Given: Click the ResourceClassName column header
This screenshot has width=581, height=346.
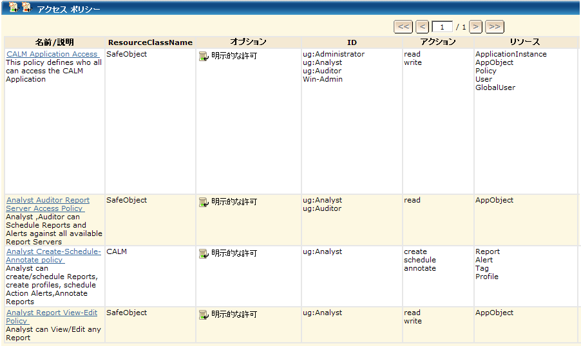Looking at the screenshot, I should [151, 42].
